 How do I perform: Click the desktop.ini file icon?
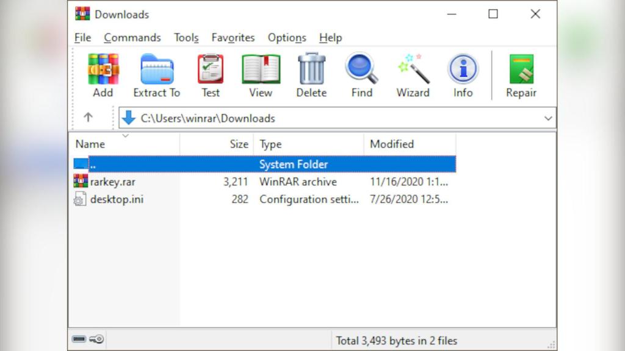point(80,199)
